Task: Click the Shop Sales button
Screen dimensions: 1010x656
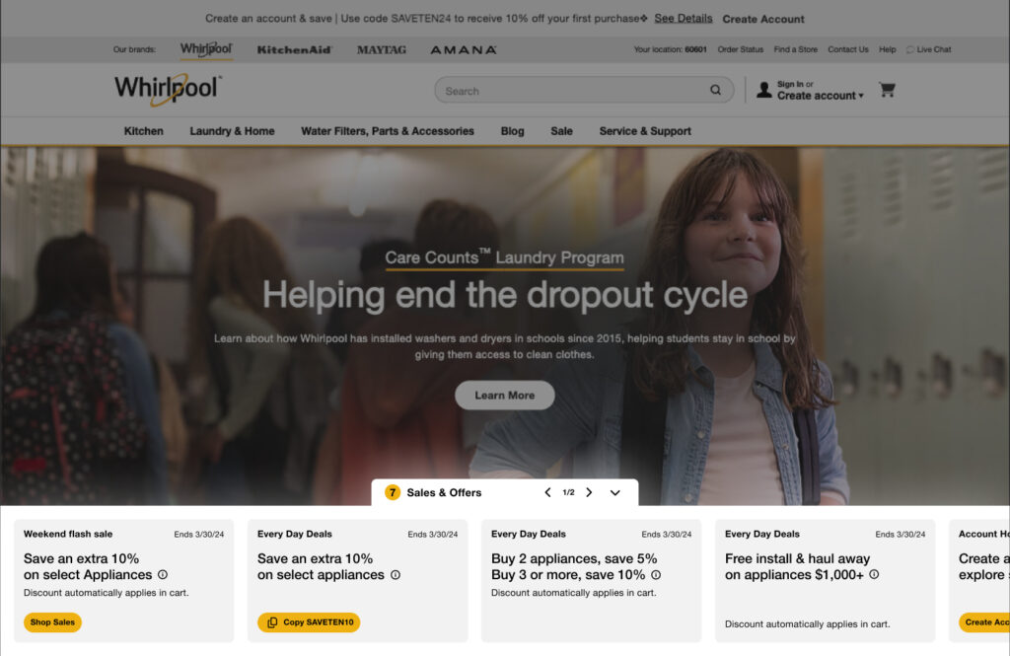Action: tap(52, 622)
